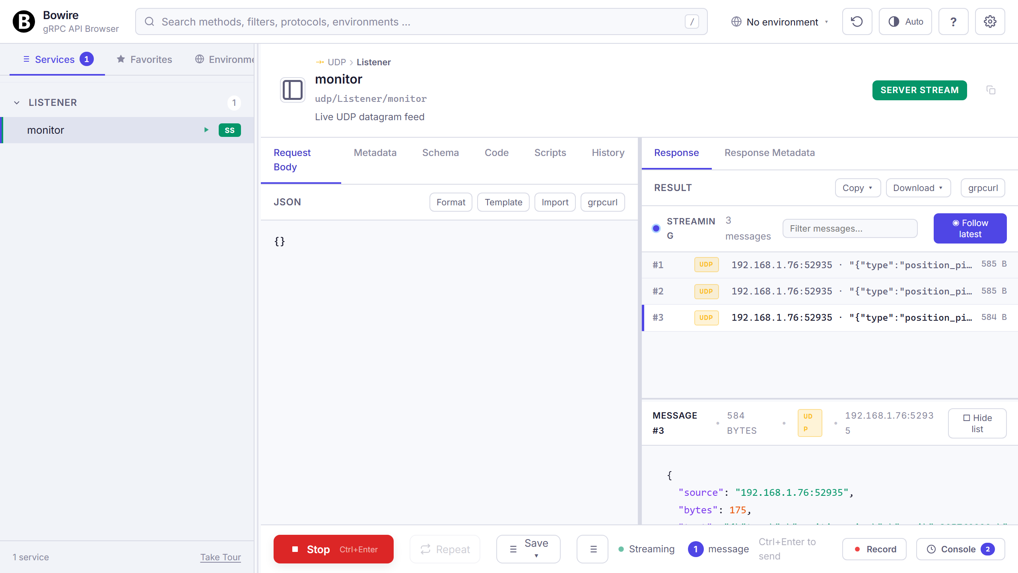Click UDP badge on message #3

click(x=706, y=318)
